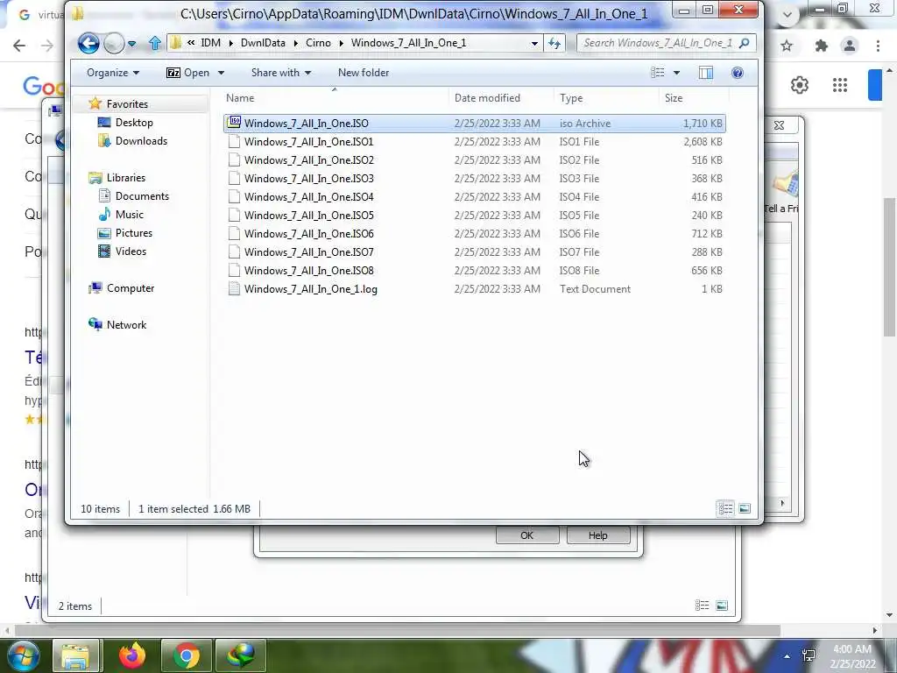Click DwnlData in the address breadcrumb
Viewport: 897px width, 673px height.
[x=263, y=43]
